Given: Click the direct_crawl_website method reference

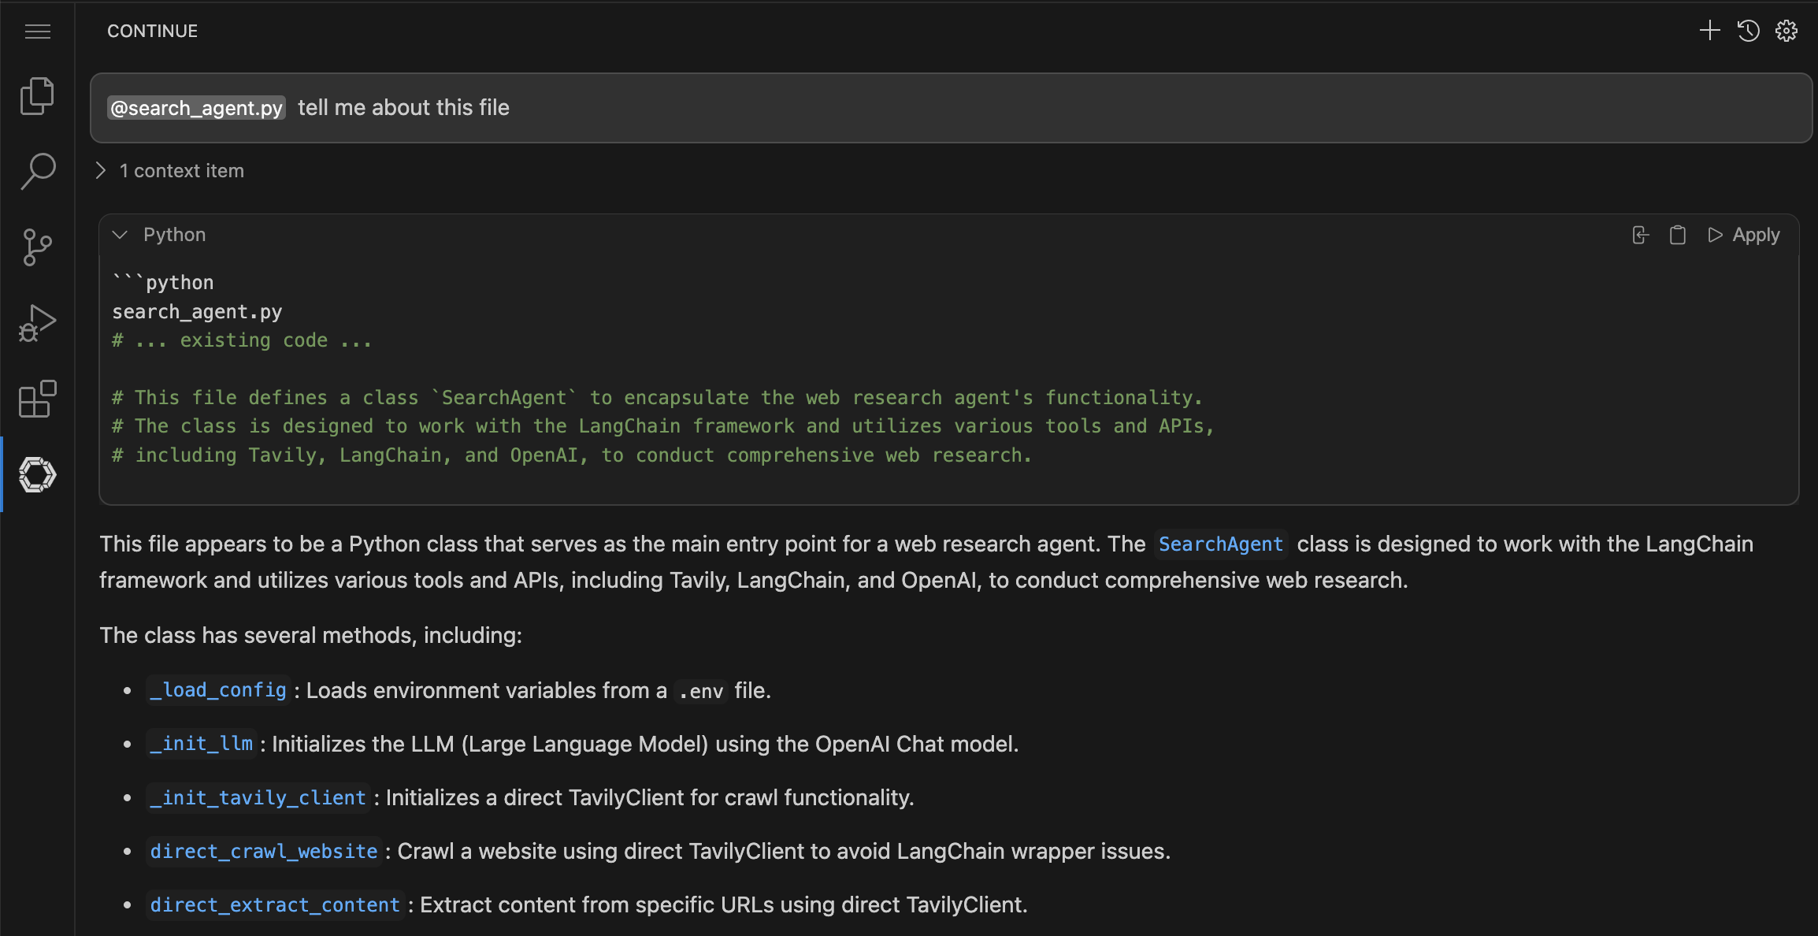Looking at the screenshot, I should [x=264, y=851].
